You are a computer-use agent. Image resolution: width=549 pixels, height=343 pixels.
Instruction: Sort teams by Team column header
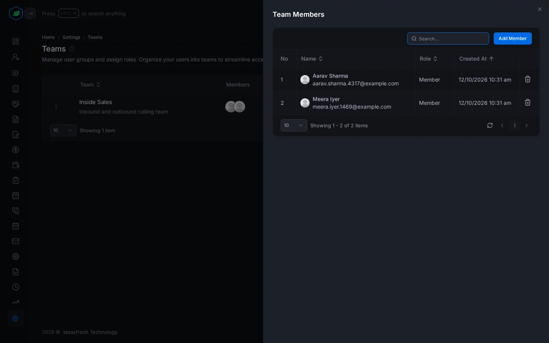click(90, 85)
